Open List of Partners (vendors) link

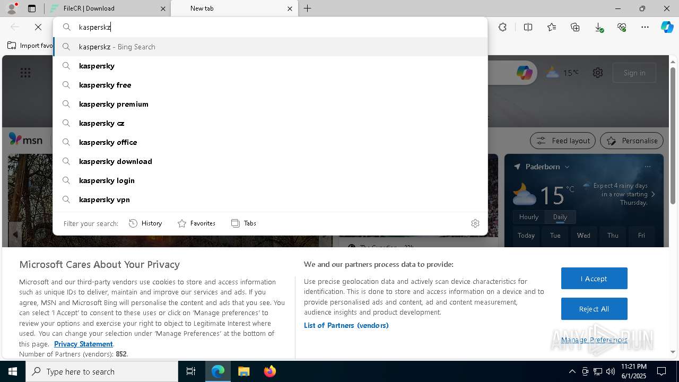coord(346,325)
